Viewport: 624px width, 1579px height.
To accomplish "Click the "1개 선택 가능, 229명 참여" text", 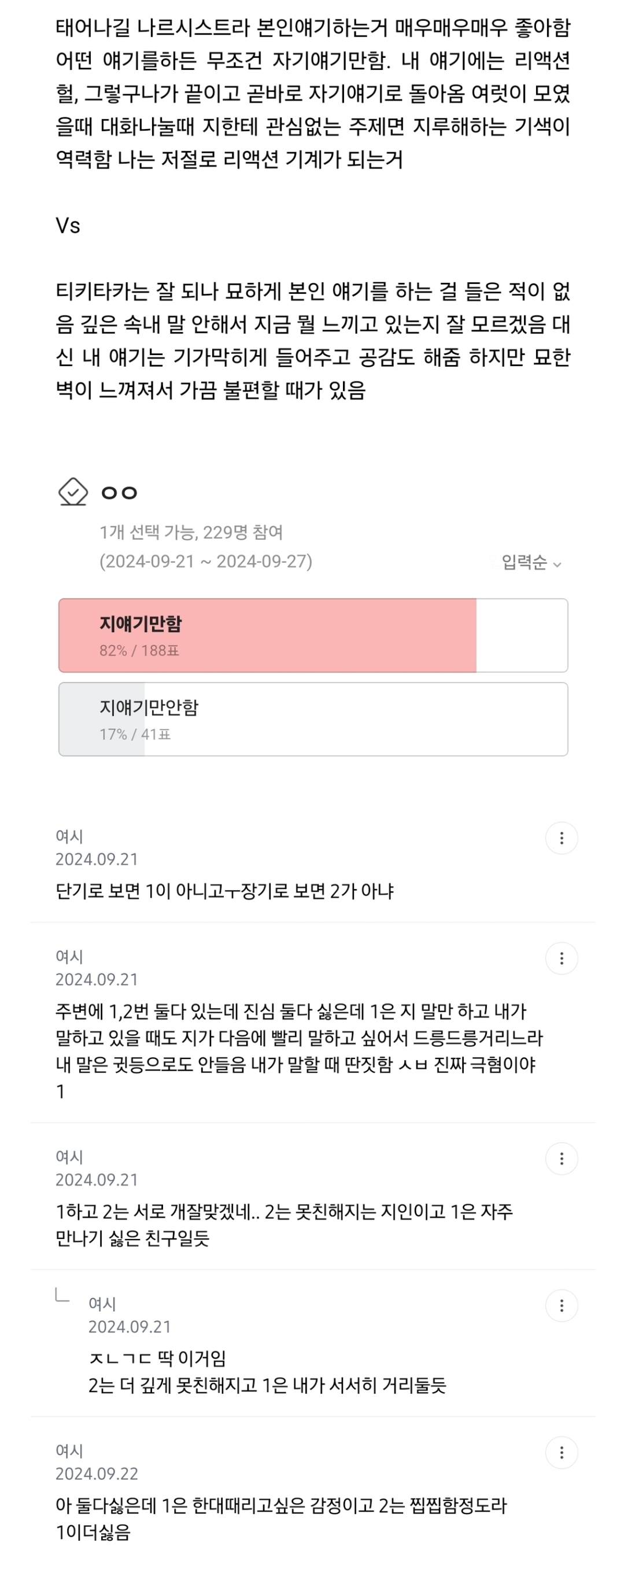I will coord(191,532).
